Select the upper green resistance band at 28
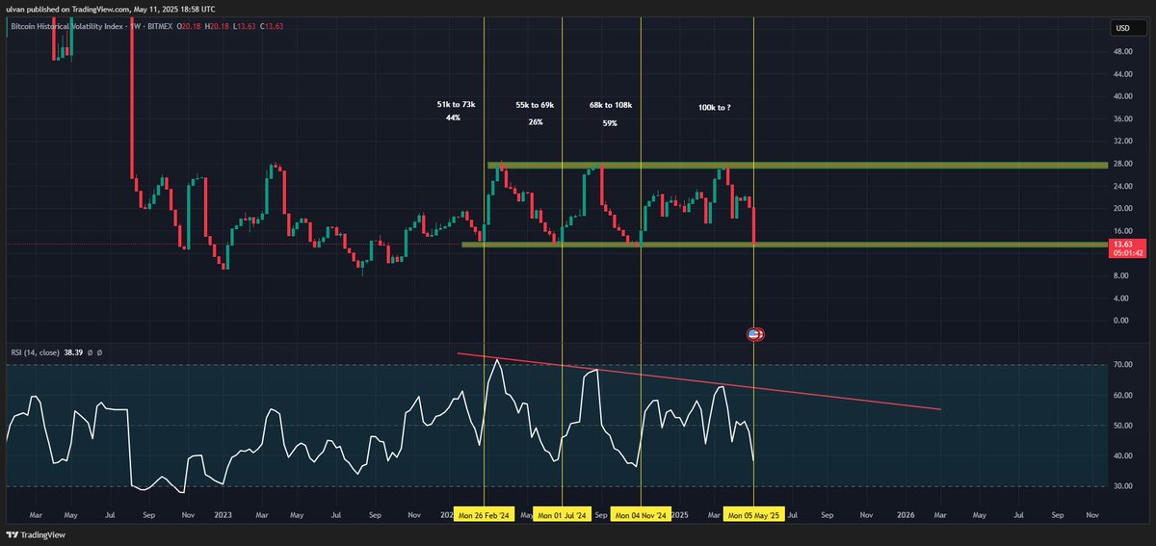Viewport: 1156px width, 546px height. (797, 166)
